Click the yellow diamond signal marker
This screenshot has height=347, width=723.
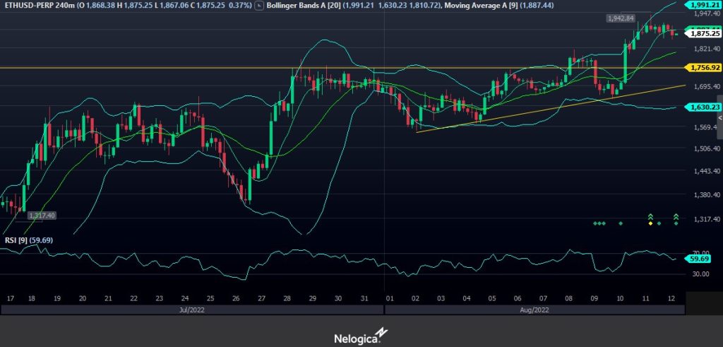650,223
